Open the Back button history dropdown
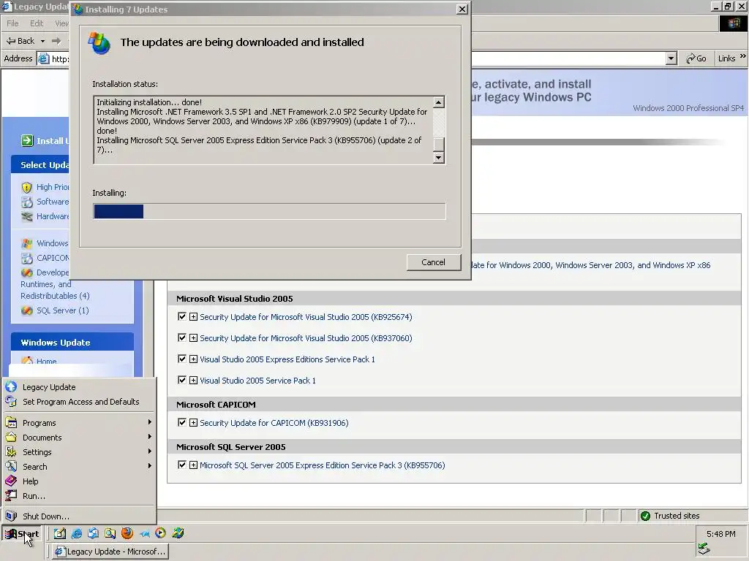 click(x=43, y=41)
